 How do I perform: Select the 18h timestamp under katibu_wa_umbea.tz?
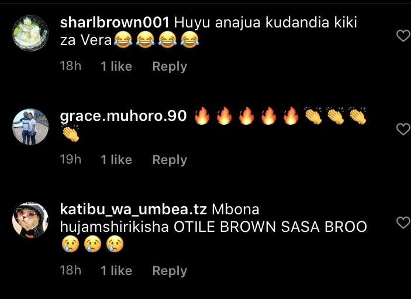[x=71, y=270]
